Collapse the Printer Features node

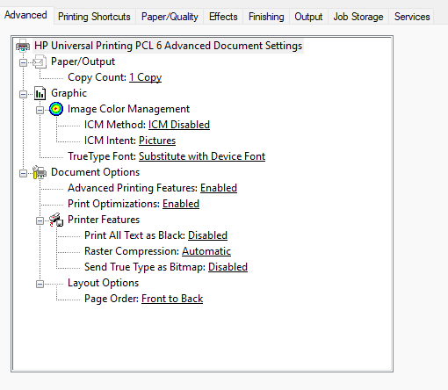[x=40, y=220]
